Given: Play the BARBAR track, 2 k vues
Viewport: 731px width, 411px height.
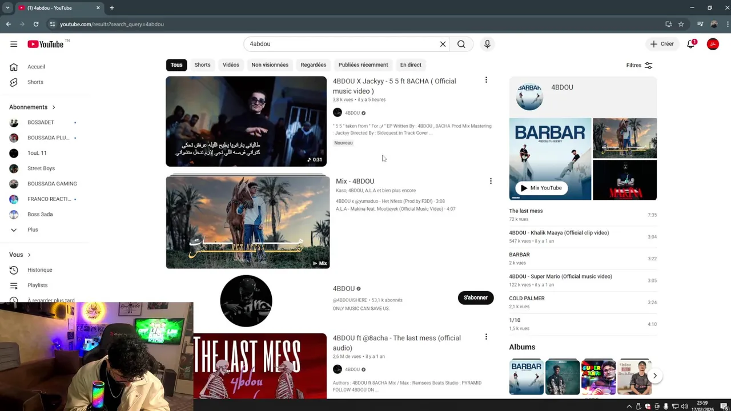Looking at the screenshot, I should point(583,259).
